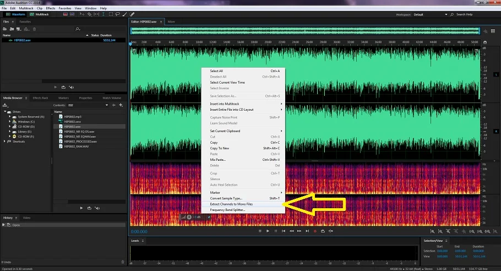Expand the Shortcuts tree node

pyautogui.click(x=5, y=141)
